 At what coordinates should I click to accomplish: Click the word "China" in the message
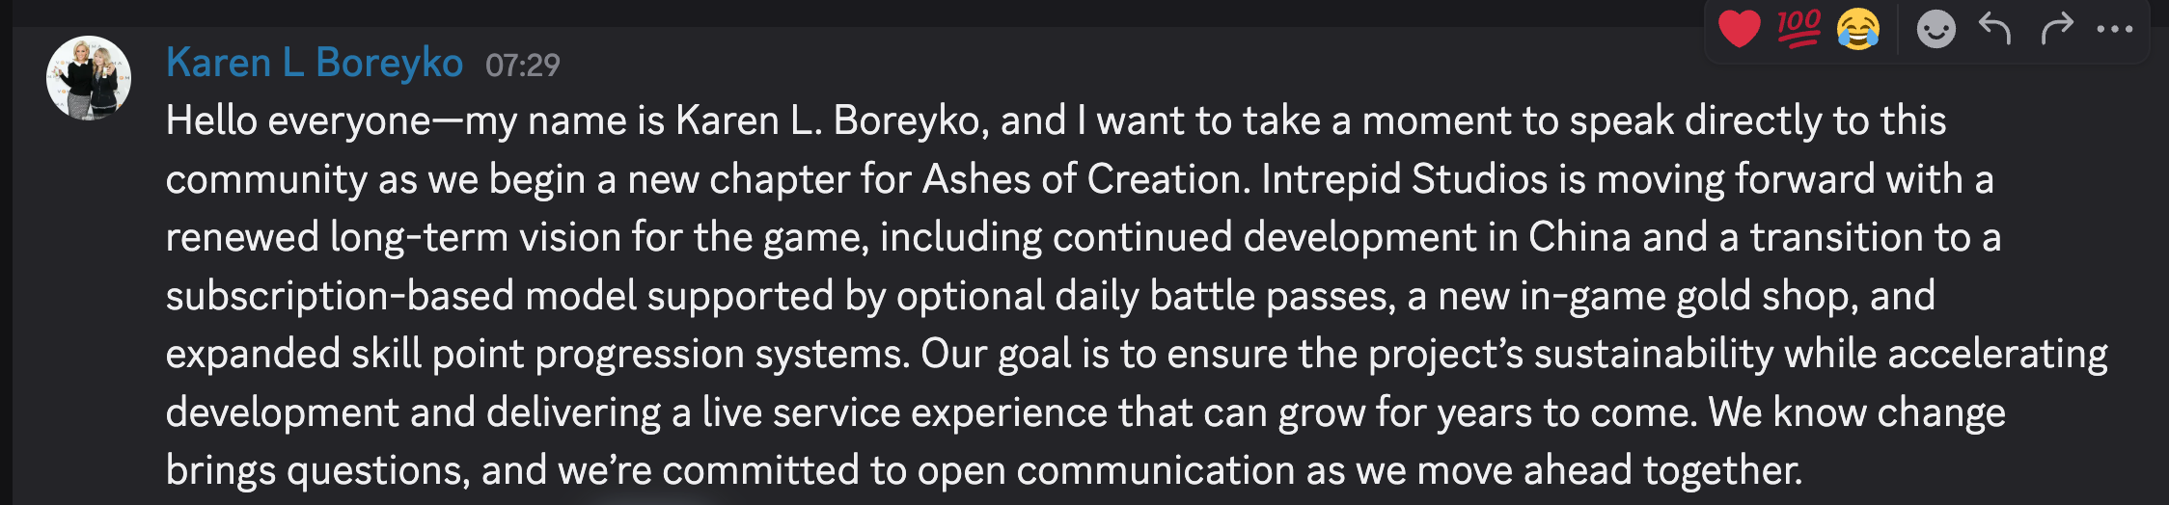(1579, 237)
